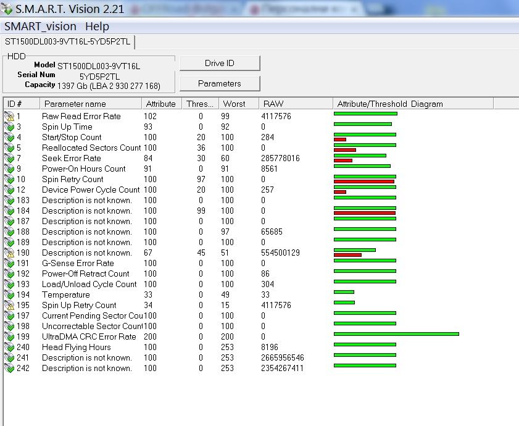Click the model value ST1500DL003-9VT16L
Image resolution: width=519 pixels, height=426 pixels.
click(x=99, y=66)
